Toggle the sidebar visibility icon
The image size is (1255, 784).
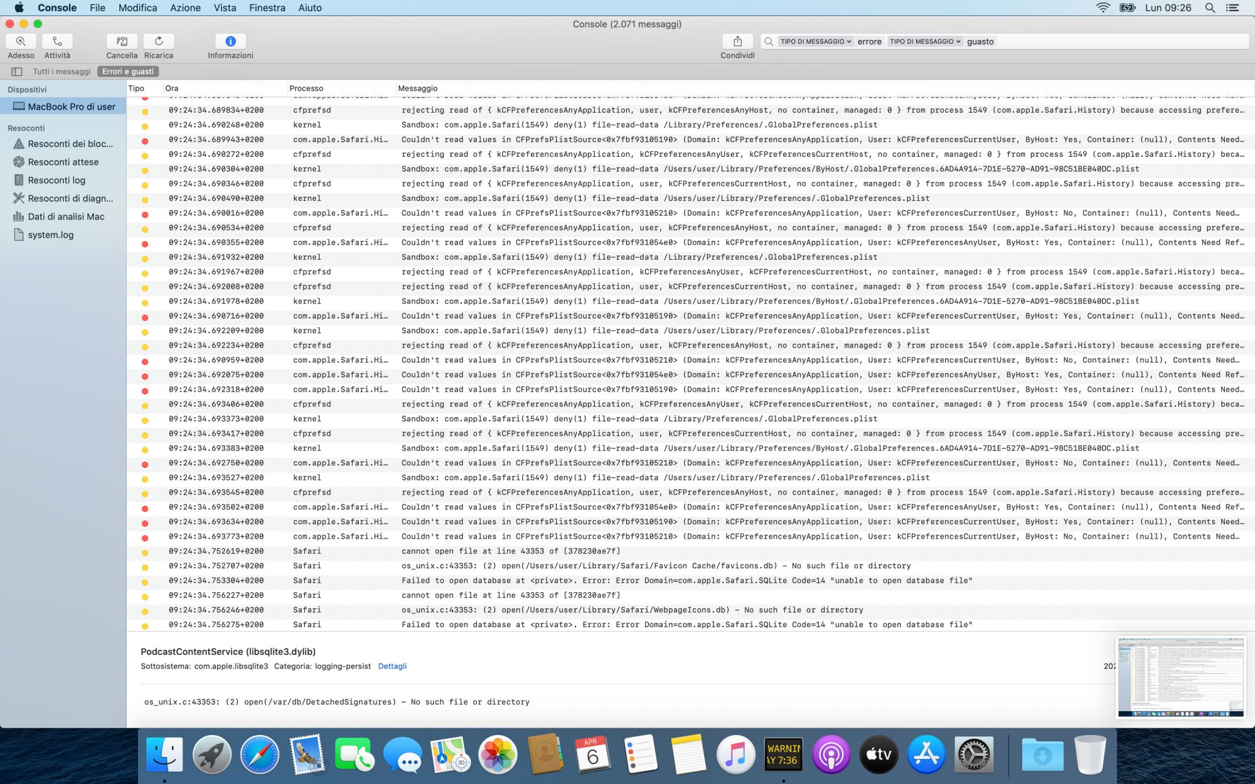pyautogui.click(x=17, y=72)
